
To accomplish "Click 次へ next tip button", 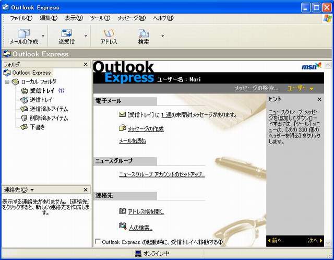I will (x=315, y=241).
